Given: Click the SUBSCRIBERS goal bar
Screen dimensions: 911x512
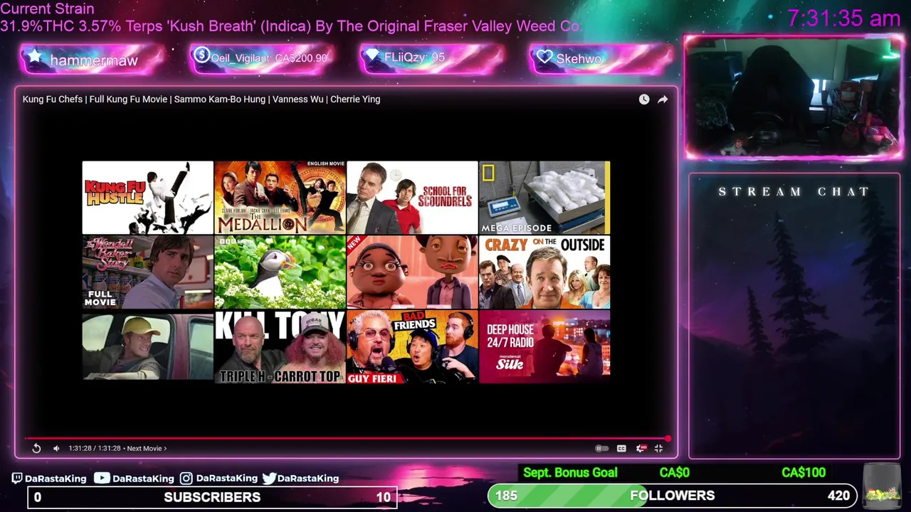Looking at the screenshot, I should click(212, 497).
